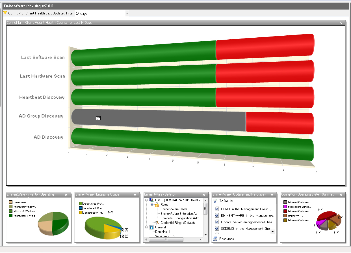Image resolution: width=351 pixels, height=253 pixels.
Task: Select 'EminentWare Users' role
Action: 174,209
